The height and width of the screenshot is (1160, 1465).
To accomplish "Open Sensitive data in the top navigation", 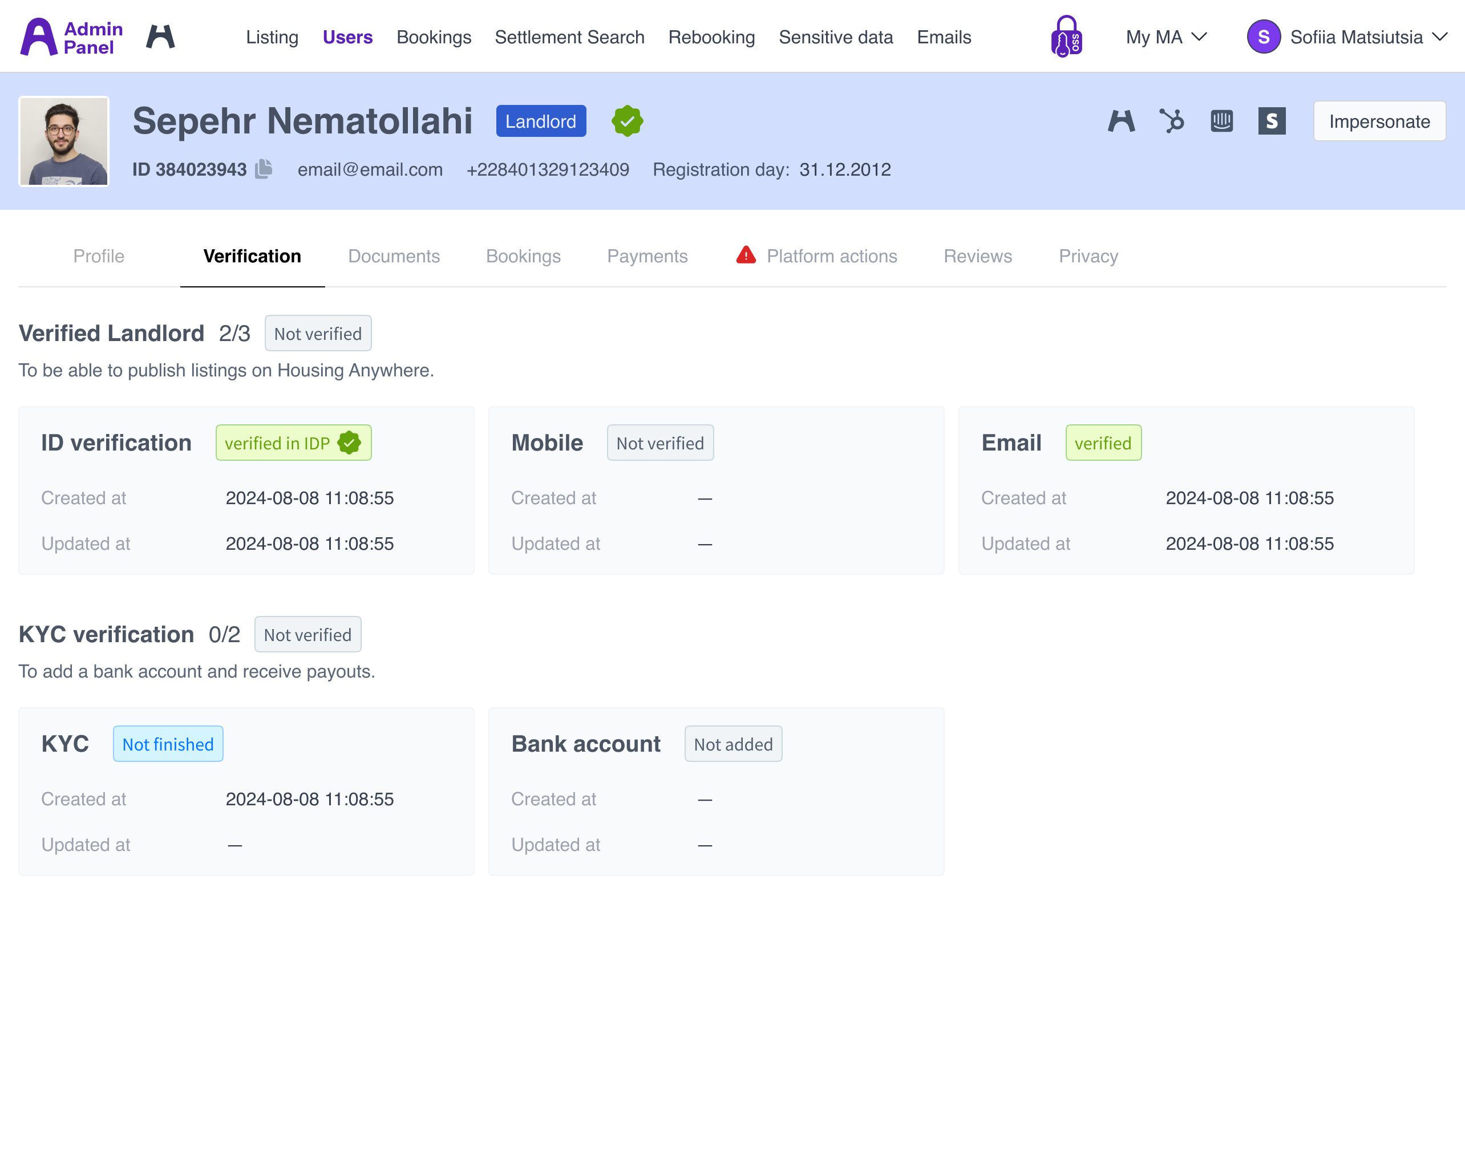I will (x=835, y=36).
